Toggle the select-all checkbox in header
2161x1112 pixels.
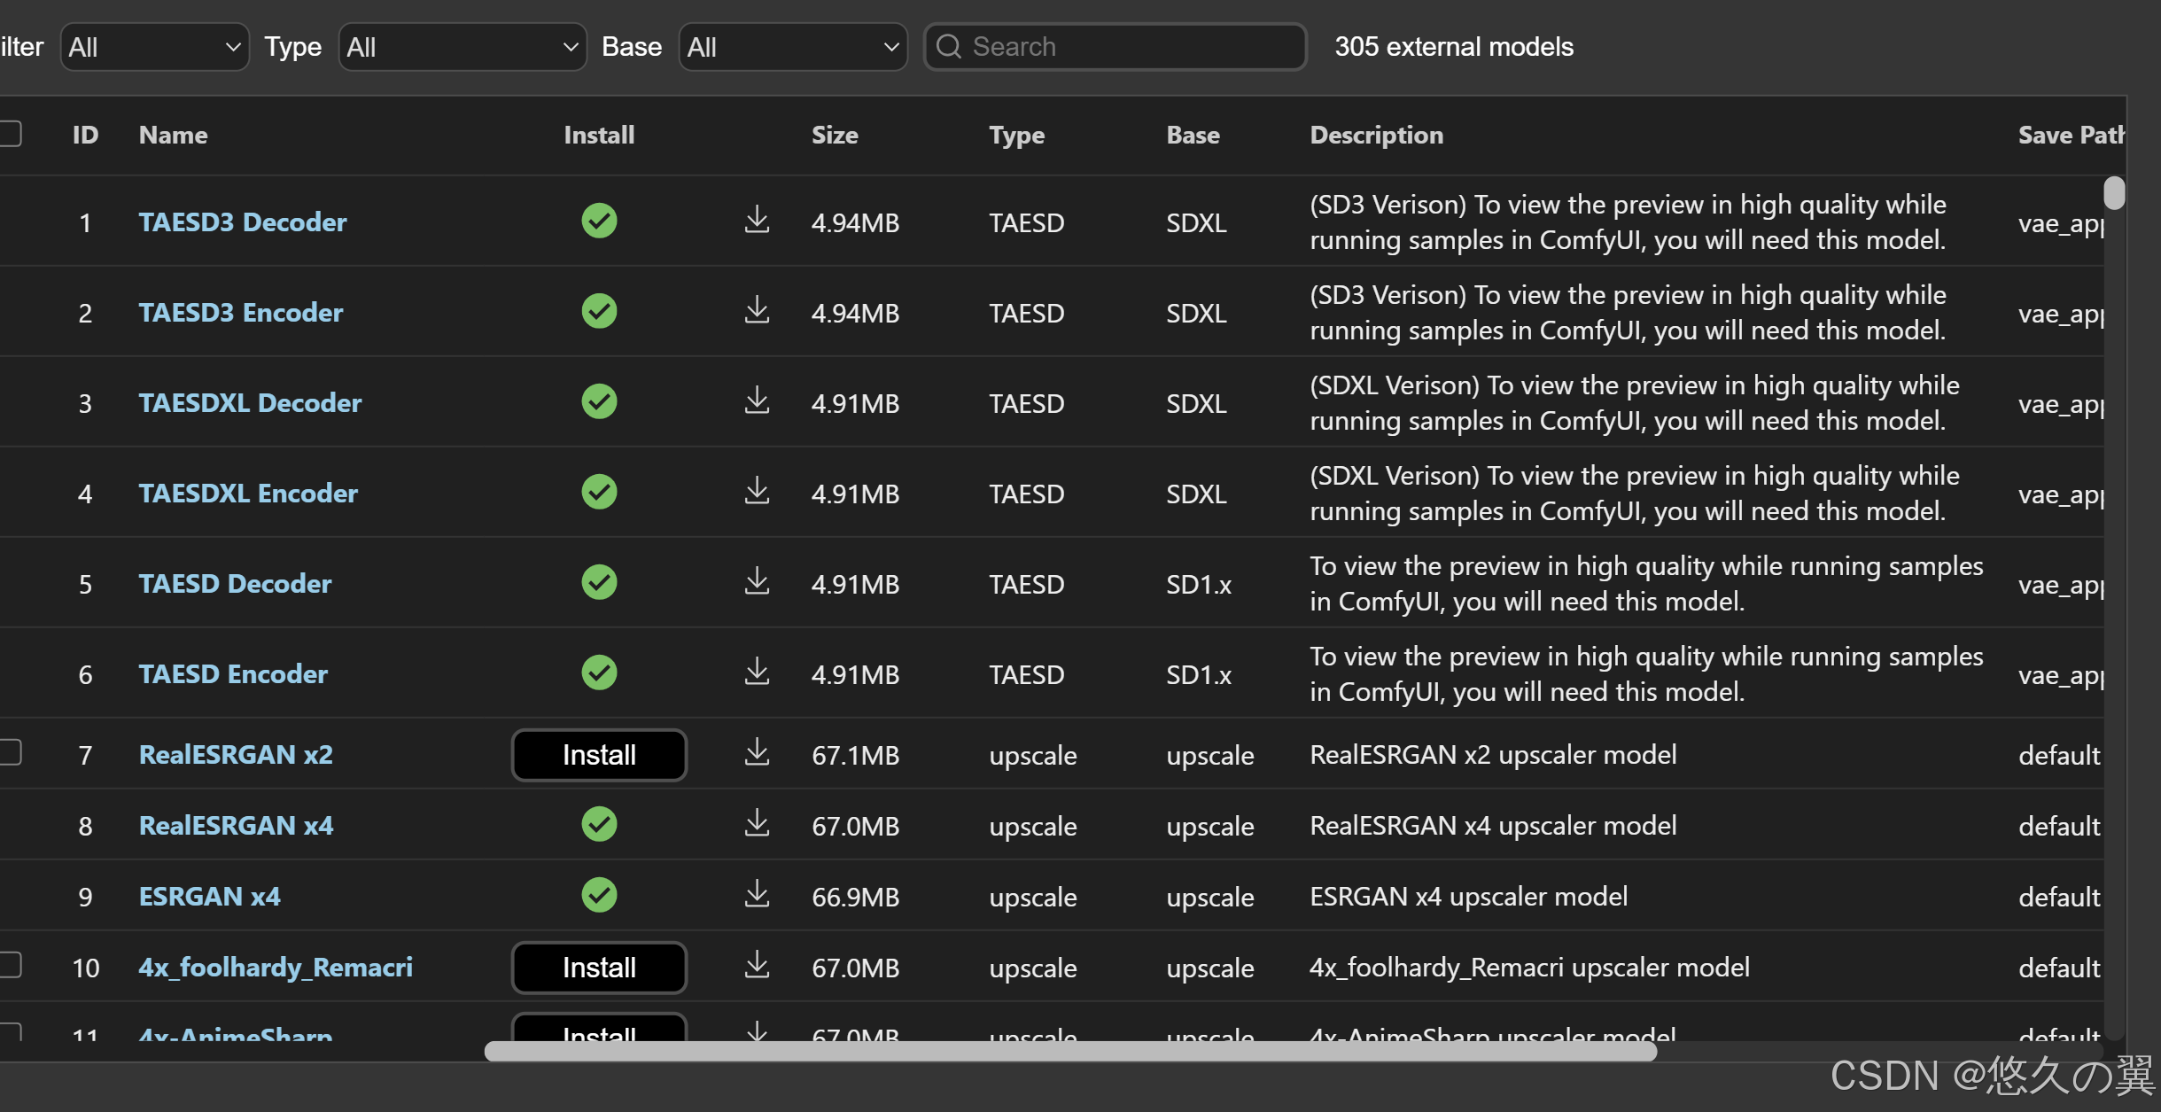(11, 134)
